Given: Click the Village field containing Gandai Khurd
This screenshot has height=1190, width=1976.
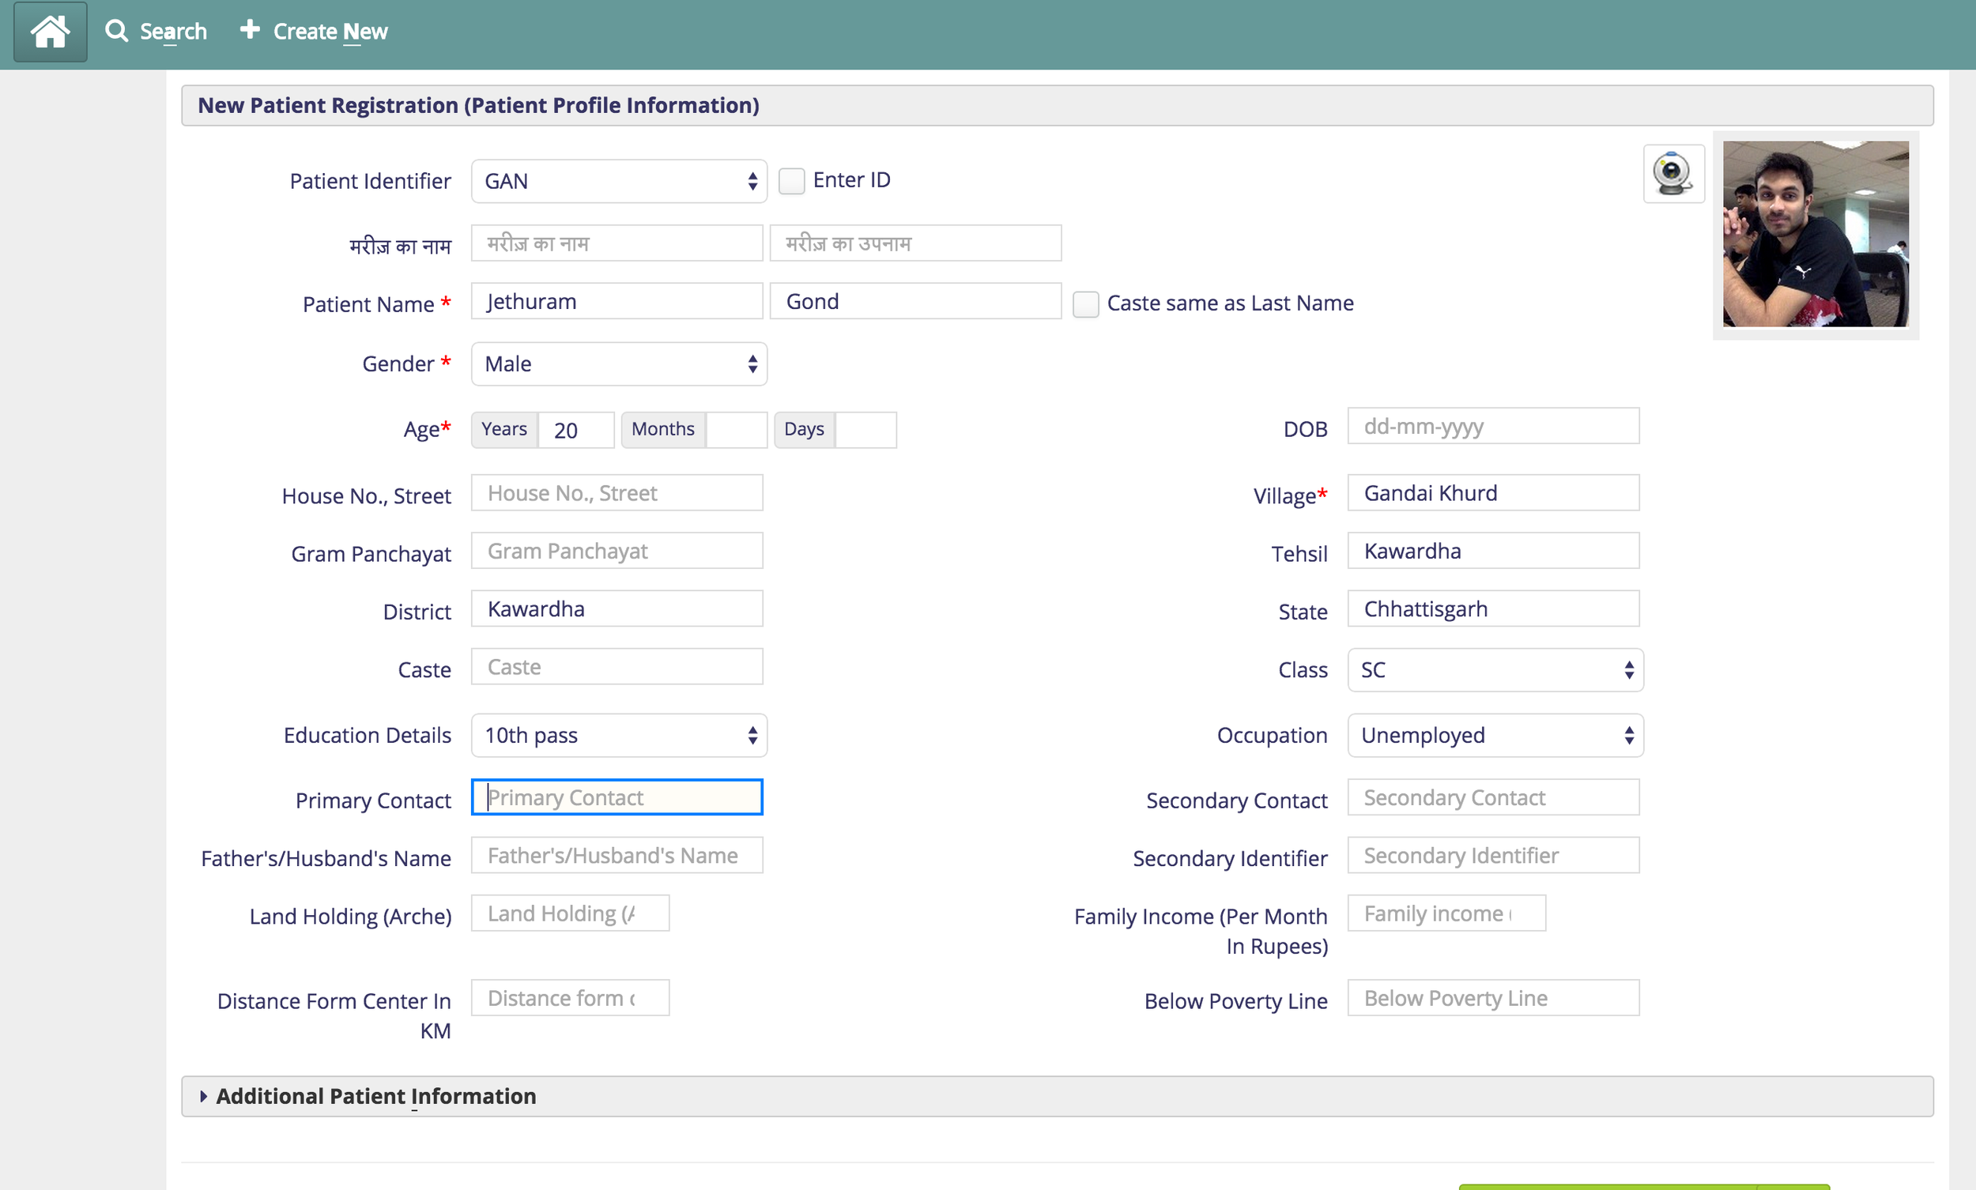Looking at the screenshot, I should point(1492,493).
